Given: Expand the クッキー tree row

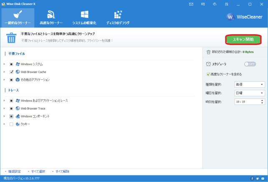Looking at the screenshot, I should tap(4, 124).
